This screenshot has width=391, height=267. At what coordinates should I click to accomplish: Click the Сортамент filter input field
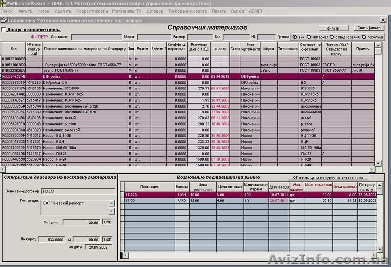[x=96, y=37]
